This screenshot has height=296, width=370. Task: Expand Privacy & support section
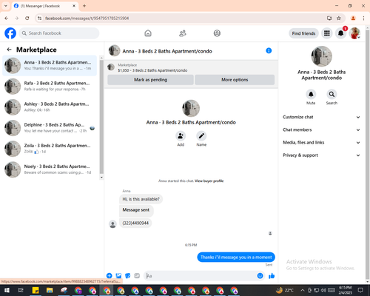(x=321, y=155)
